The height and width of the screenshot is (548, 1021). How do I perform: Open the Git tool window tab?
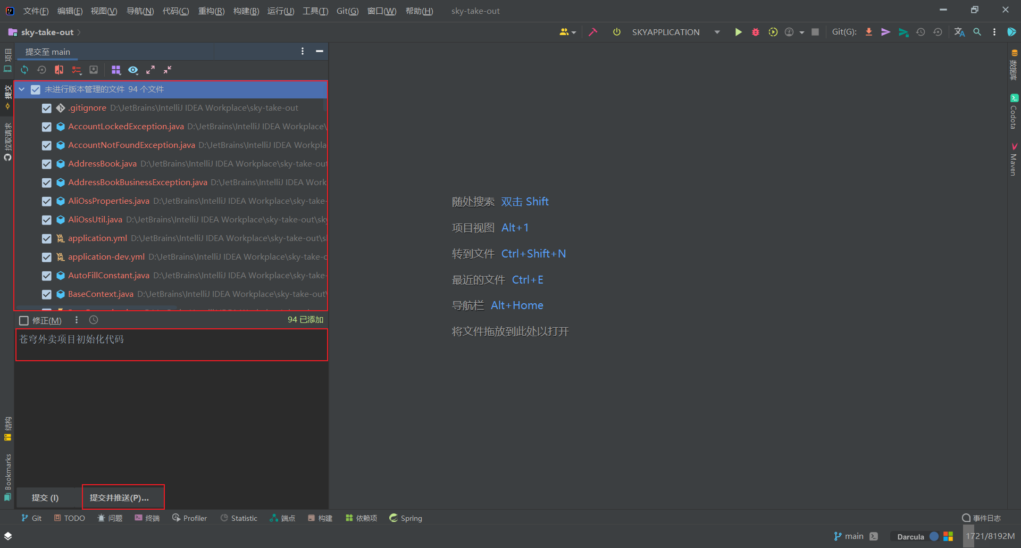(31, 518)
